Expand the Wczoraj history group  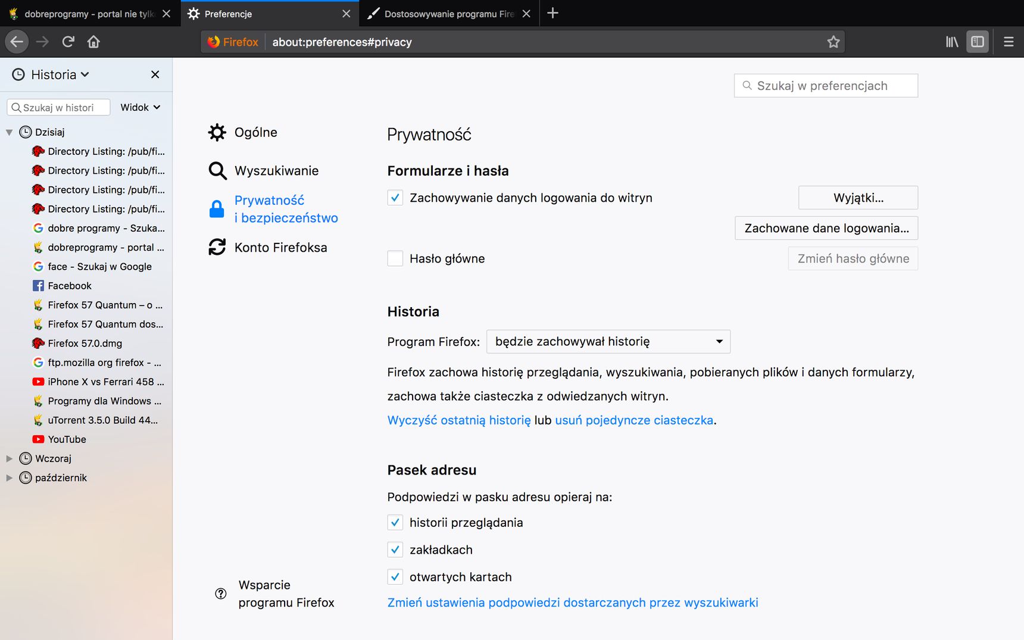[10, 458]
